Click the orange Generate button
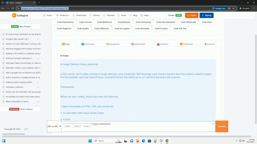Viewport: 257px width, 144px height. coord(222,126)
